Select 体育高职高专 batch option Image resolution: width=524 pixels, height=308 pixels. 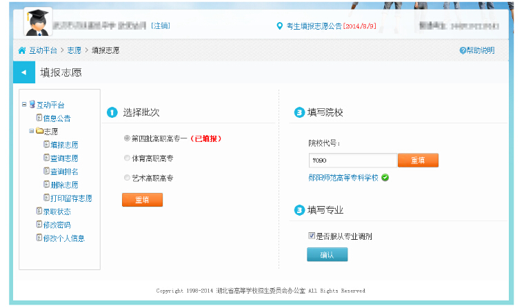tap(127, 158)
